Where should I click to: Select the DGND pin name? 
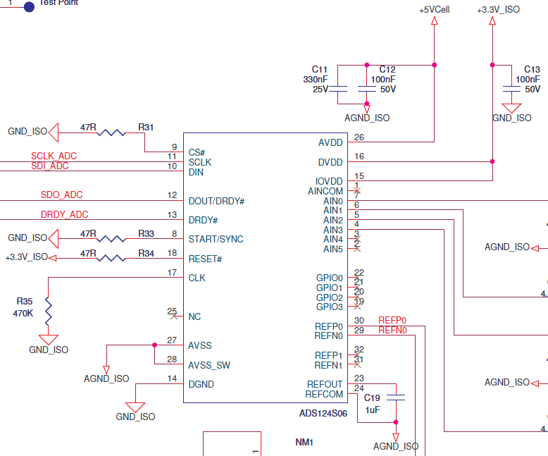point(201,384)
